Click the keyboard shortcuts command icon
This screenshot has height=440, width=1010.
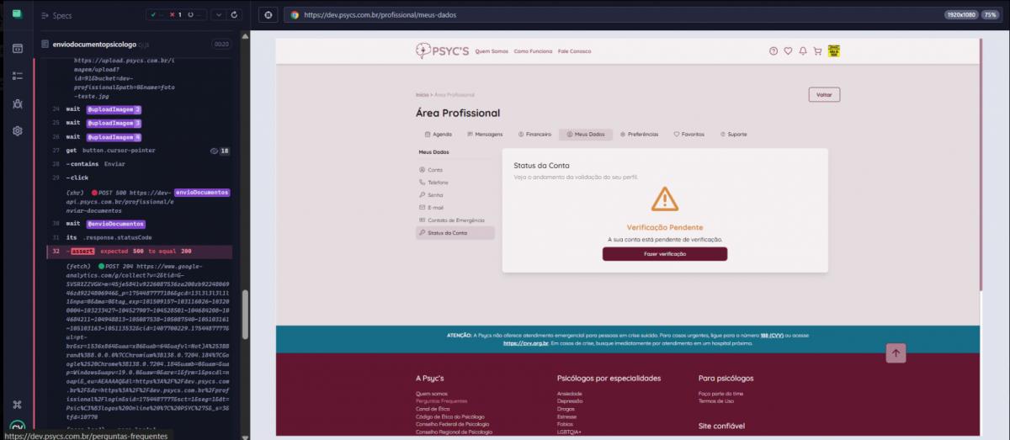tap(17, 403)
